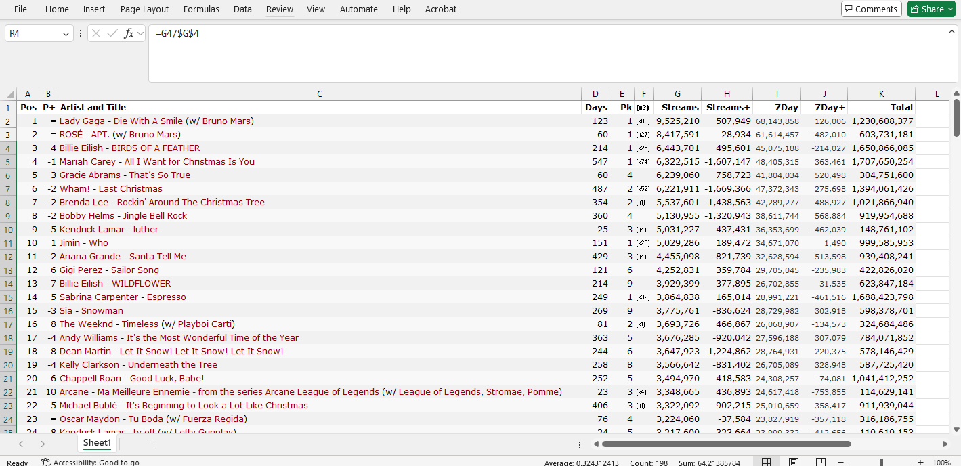Open the Share dropdown button
The height and width of the screenshot is (466, 961).
(931, 9)
